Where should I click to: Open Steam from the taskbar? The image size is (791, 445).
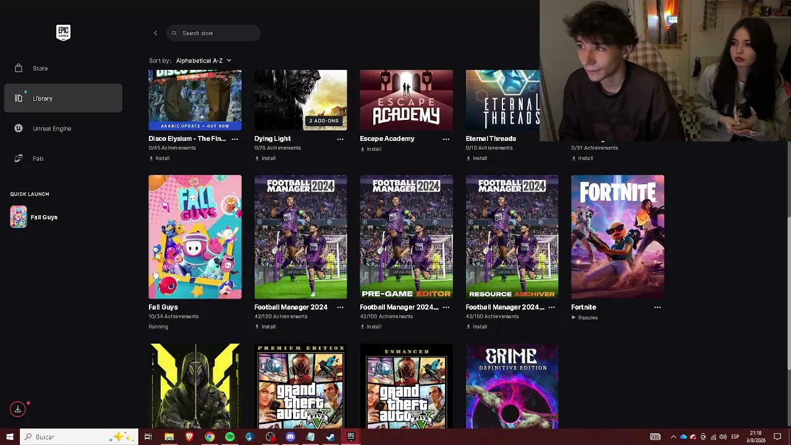tap(331, 437)
